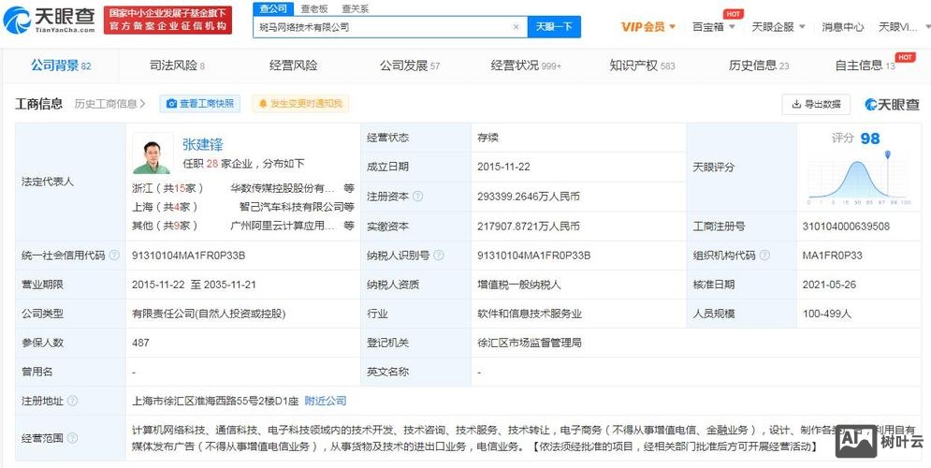931x468 pixels.
Task: Switch to the 查公司 search tab
Action: (x=273, y=9)
